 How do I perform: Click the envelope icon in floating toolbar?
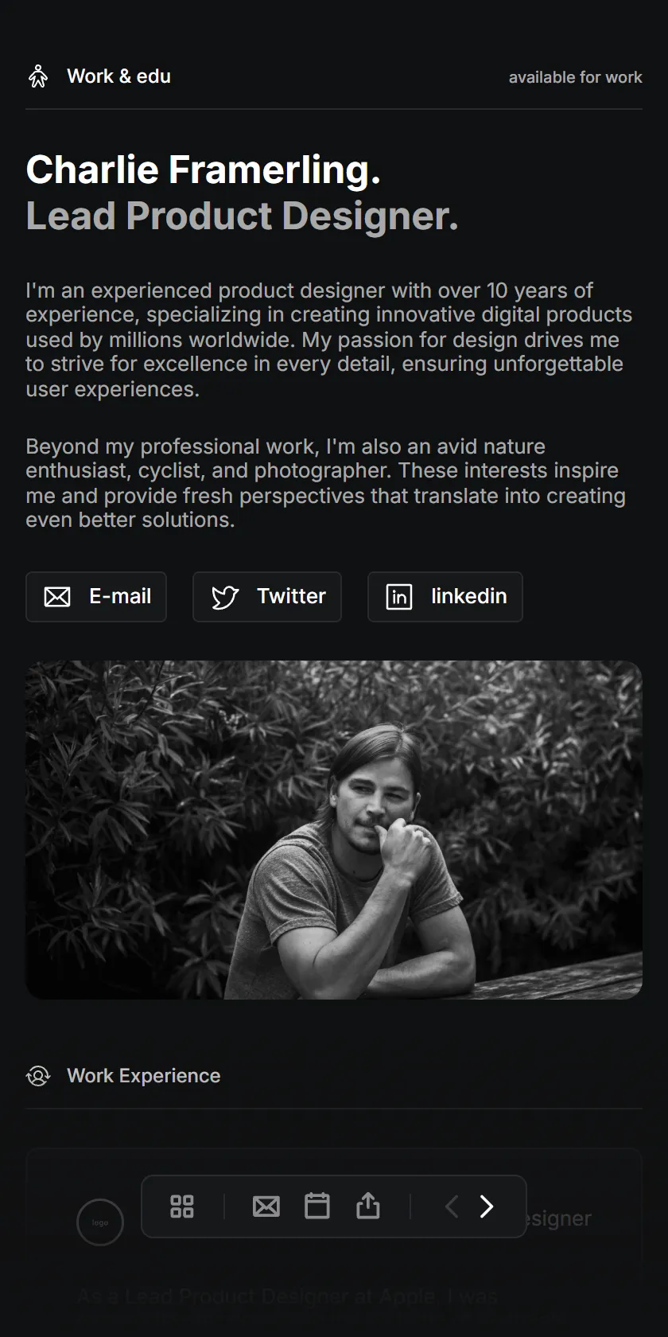266,1206
